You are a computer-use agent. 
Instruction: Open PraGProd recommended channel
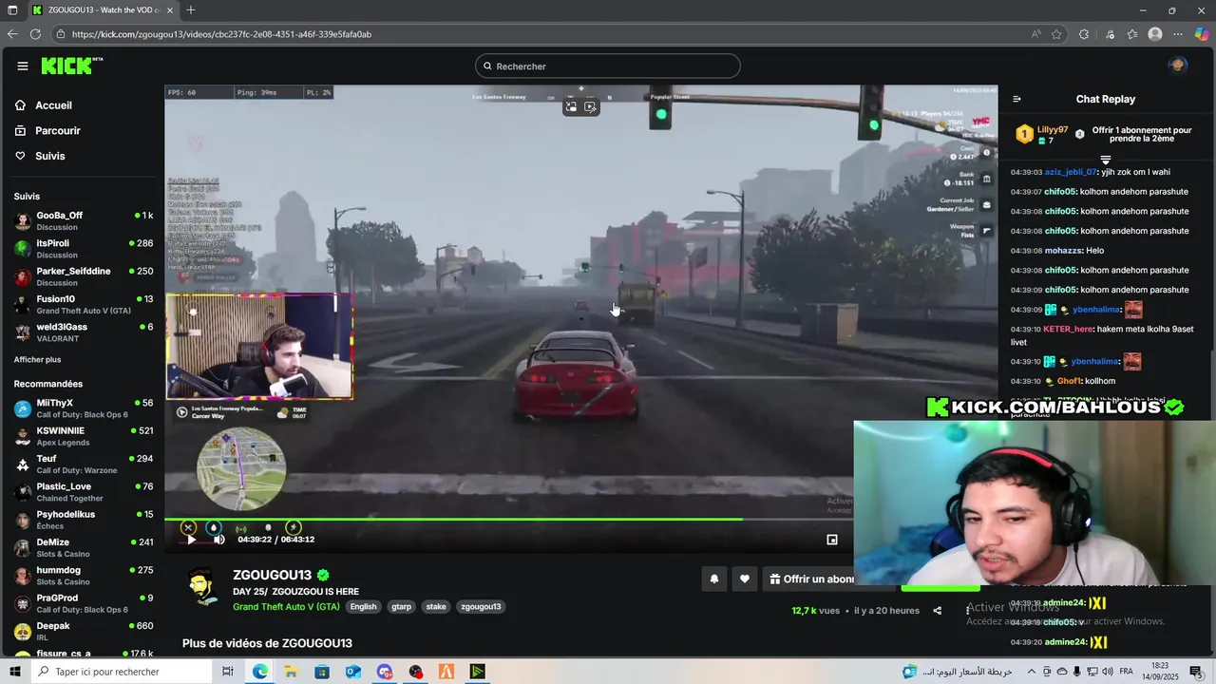(83, 603)
